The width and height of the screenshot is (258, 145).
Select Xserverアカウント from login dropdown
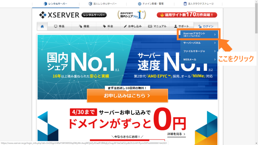199,34
